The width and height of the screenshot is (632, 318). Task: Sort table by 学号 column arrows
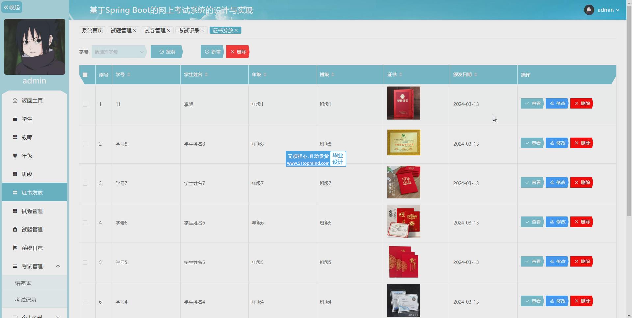pos(129,75)
